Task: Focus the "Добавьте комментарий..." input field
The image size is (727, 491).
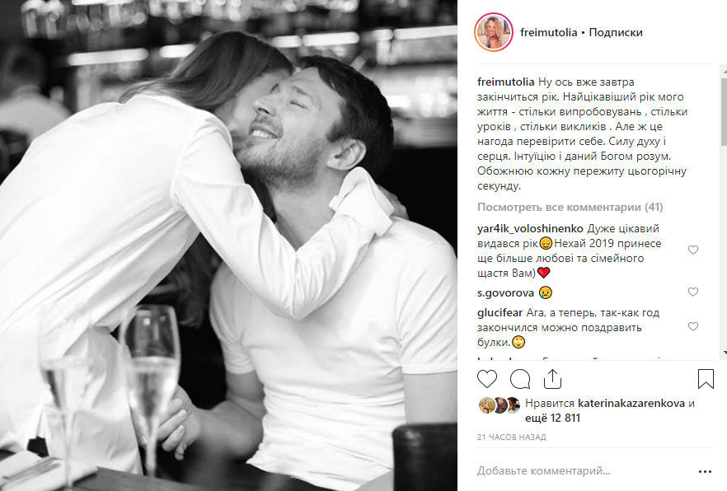Action: click(577, 471)
